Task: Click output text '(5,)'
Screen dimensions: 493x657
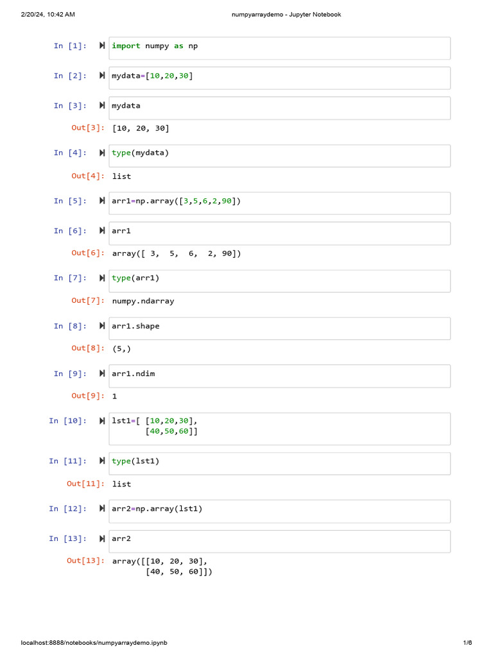Action: [x=121, y=348]
